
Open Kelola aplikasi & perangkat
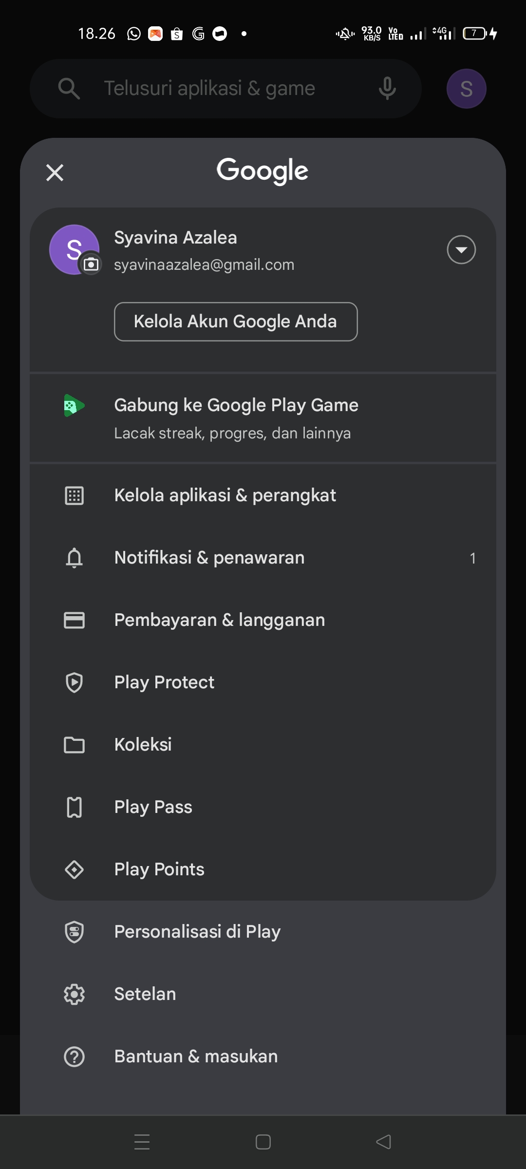[225, 495]
